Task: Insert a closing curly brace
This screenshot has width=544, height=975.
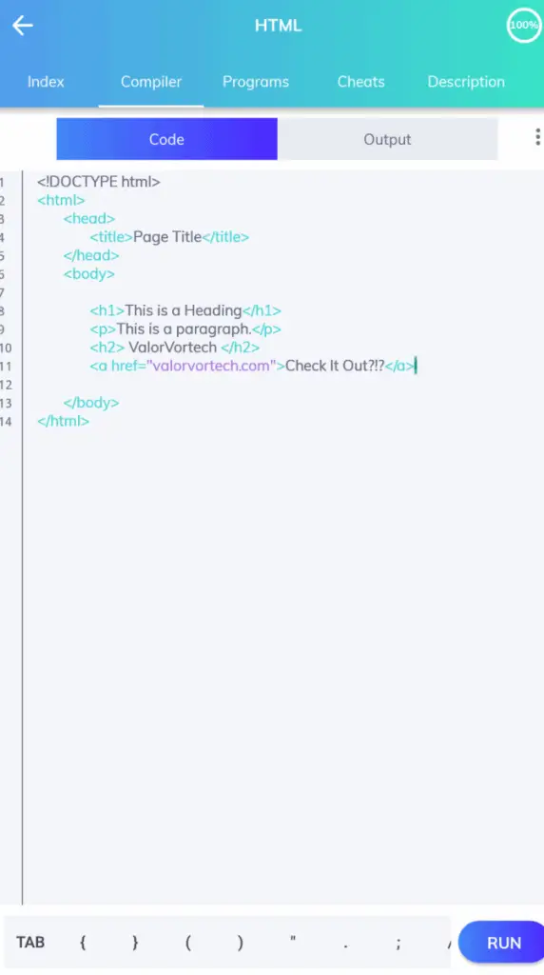Action: click(x=135, y=943)
